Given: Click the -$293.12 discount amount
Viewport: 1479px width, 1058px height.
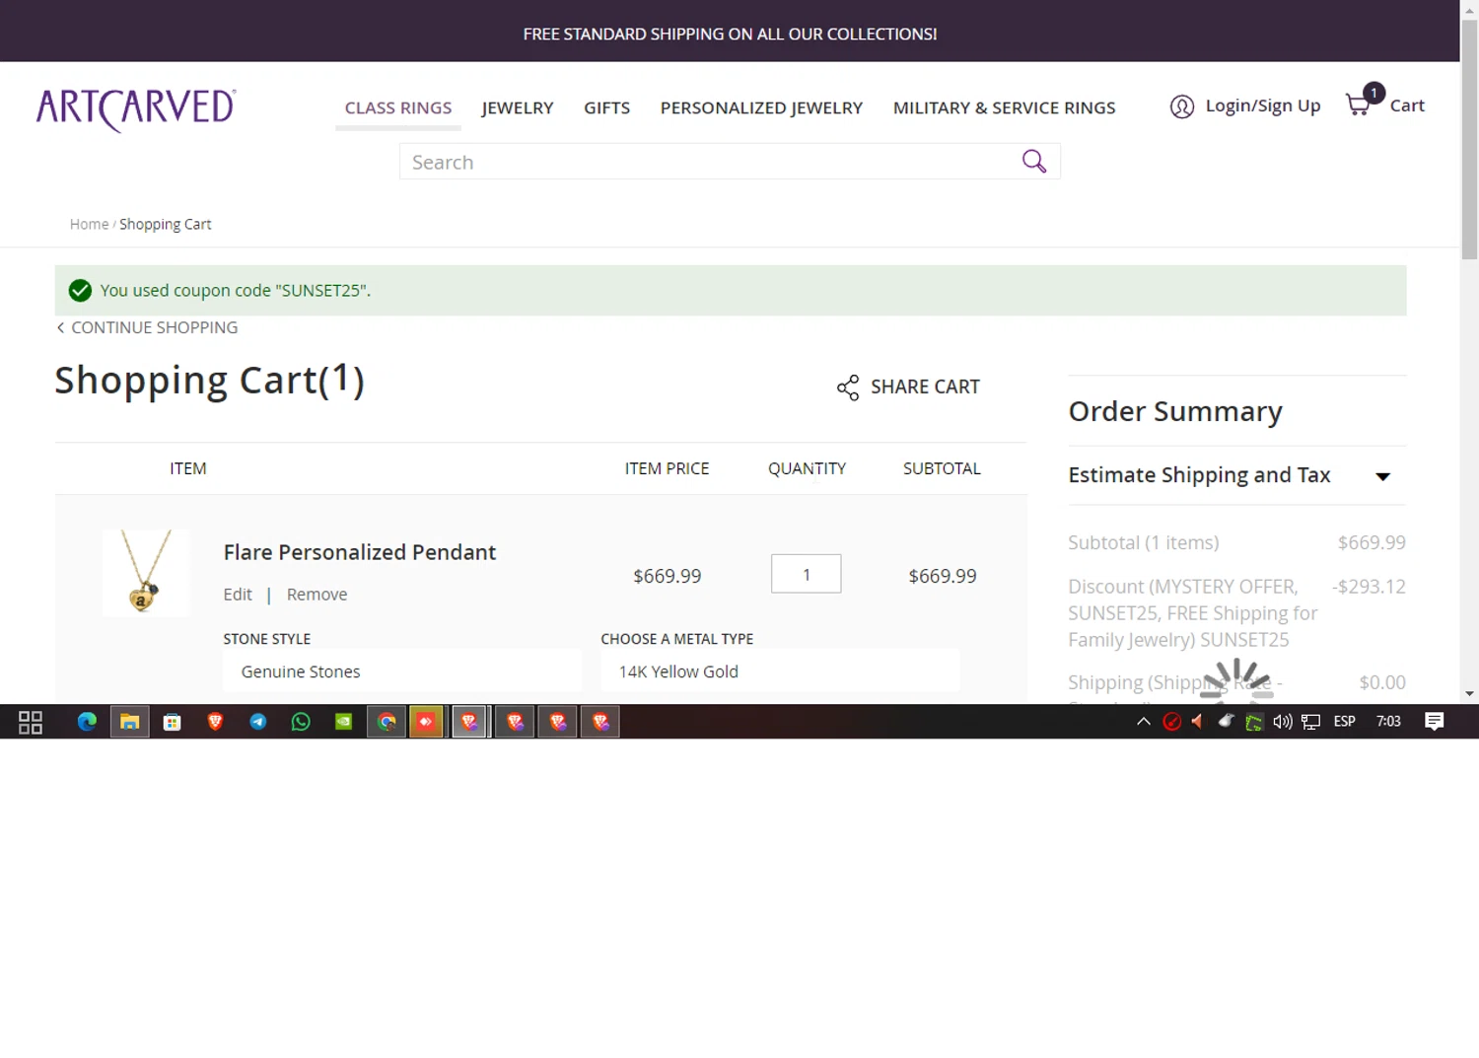Looking at the screenshot, I should pyautogui.click(x=1369, y=587).
